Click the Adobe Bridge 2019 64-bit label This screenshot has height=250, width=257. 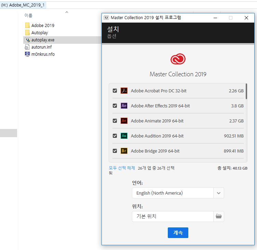coord(155,151)
